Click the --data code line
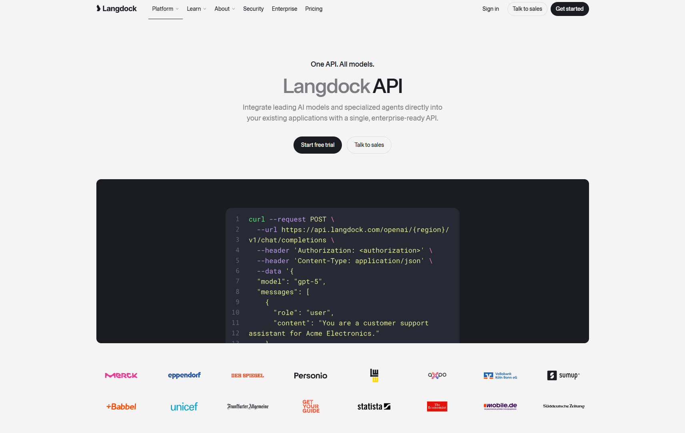Image resolution: width=685 pixels, height=433 pixels. point(276,271)
